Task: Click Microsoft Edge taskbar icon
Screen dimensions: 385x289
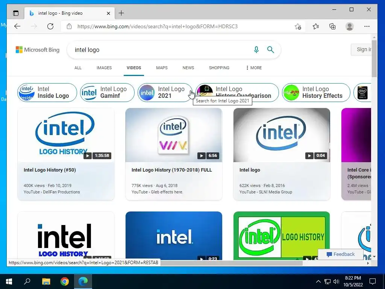Action: pos(83,281)
